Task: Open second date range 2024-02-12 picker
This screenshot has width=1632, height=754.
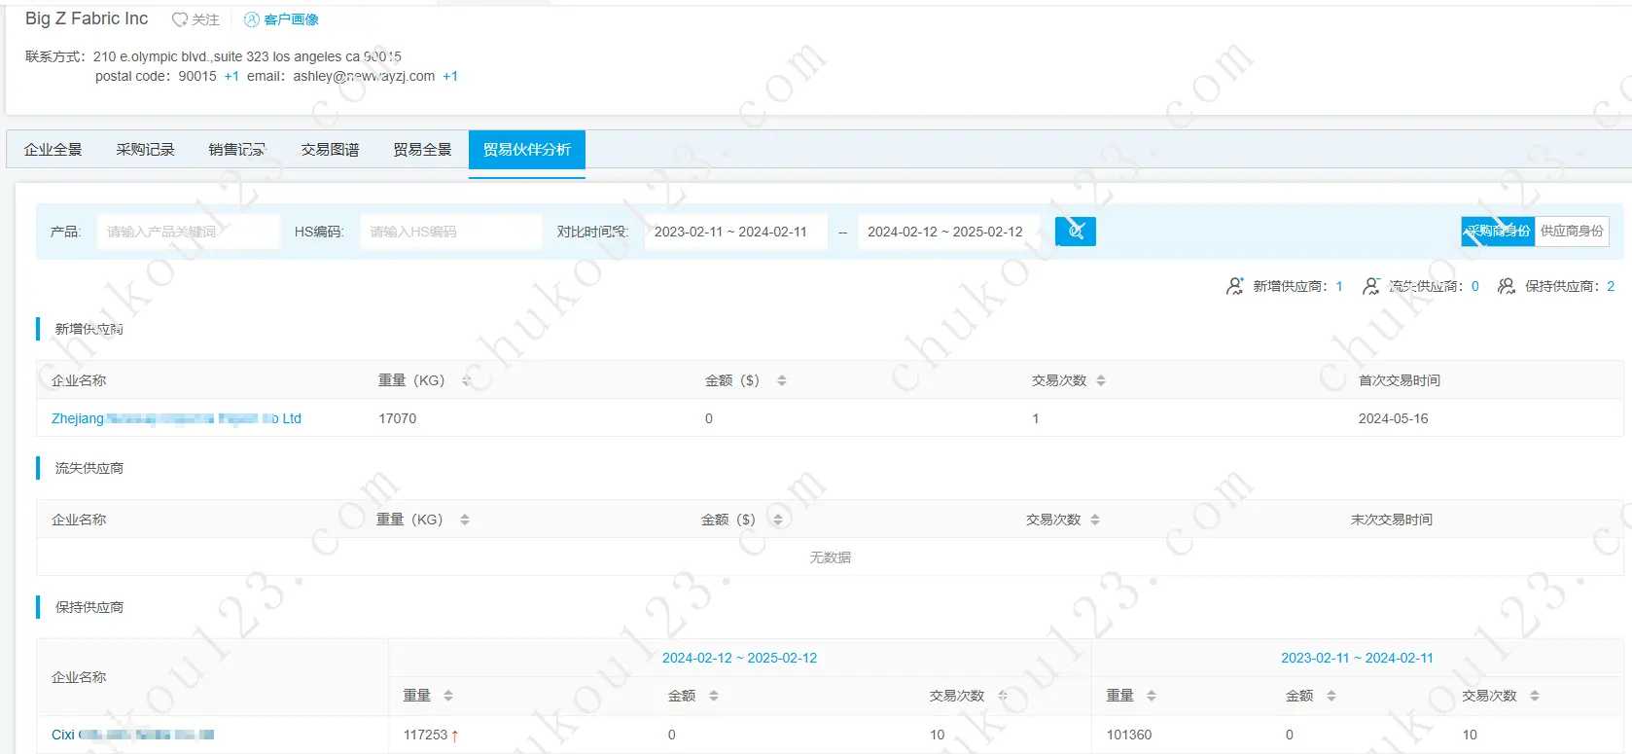Action: click(947, 232)
